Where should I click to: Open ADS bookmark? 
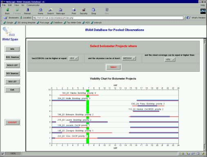click(86, 23)
